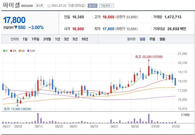
Task: Click the 상한가 23,850 text
Action: click(x=127, y=17)
